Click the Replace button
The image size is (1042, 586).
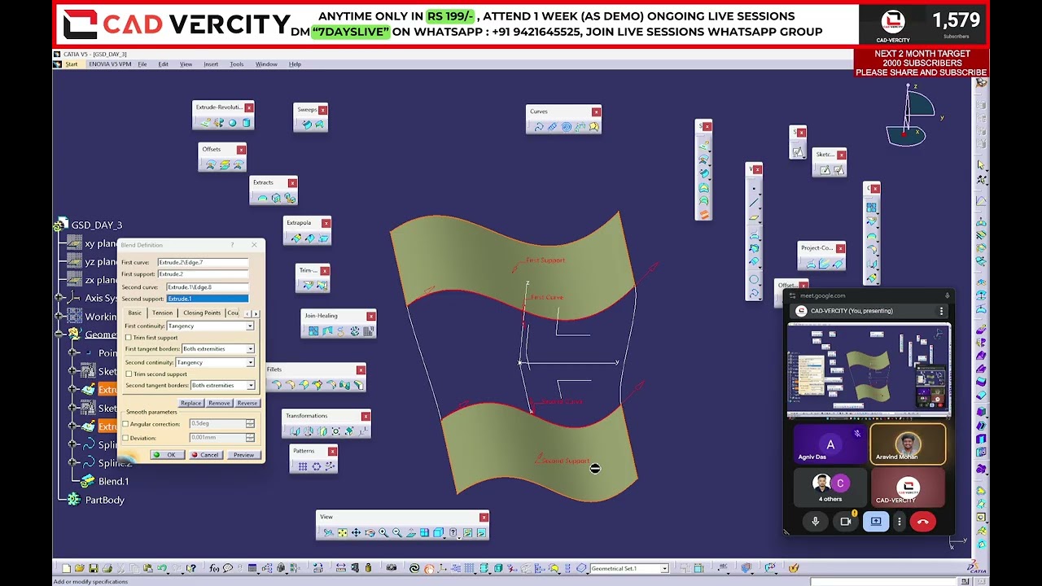190,404
